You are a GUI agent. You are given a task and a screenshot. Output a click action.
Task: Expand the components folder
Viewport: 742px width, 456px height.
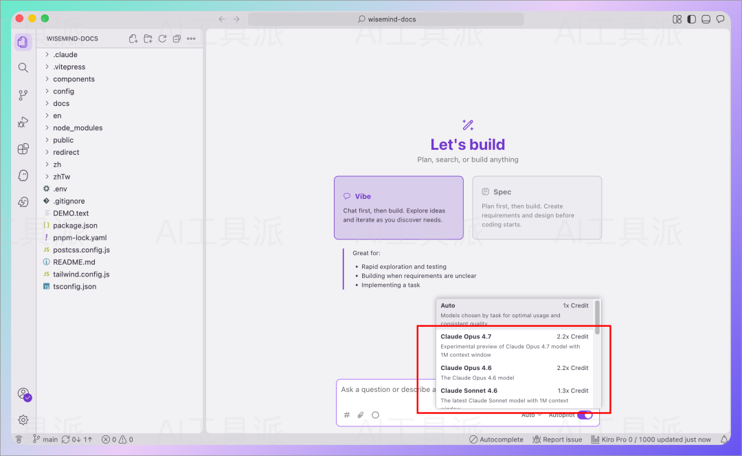[120, 79]
